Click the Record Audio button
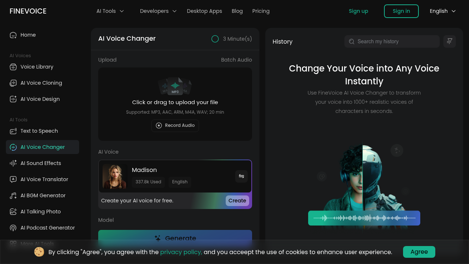This screenshot has height=264, width=469. click(x=175, y=125)
